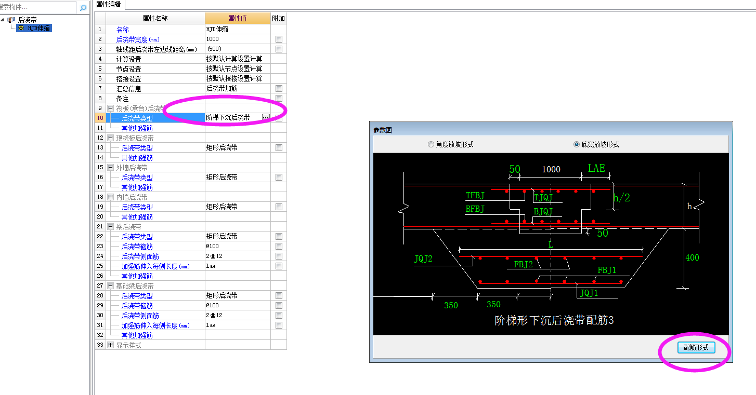Tick the 附加 checkbox for 后浇带宽度(mm)
This screenshot has width=756, height=395.
[x=279, y=39]
